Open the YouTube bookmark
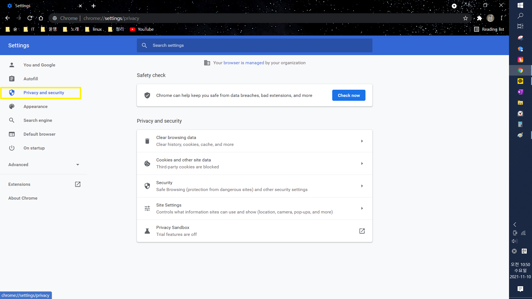Image resolution: width=532 pixels, height=299 pixels. click(142, 29)
